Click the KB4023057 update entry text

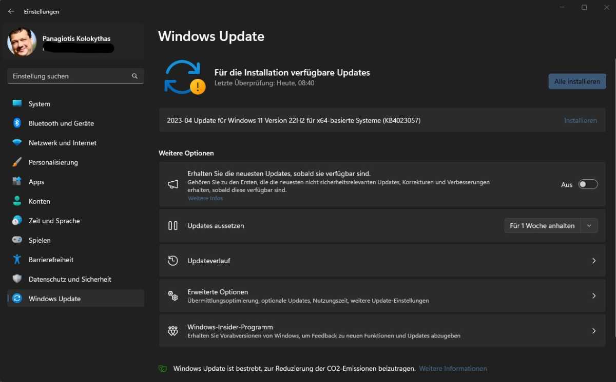[294, 120]
